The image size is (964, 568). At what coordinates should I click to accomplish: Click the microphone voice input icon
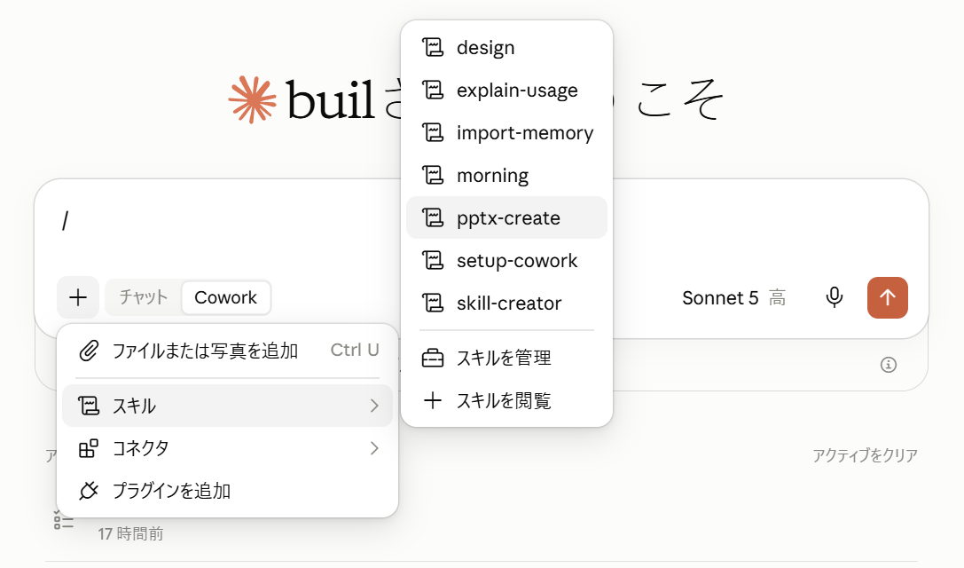(835, 298)
